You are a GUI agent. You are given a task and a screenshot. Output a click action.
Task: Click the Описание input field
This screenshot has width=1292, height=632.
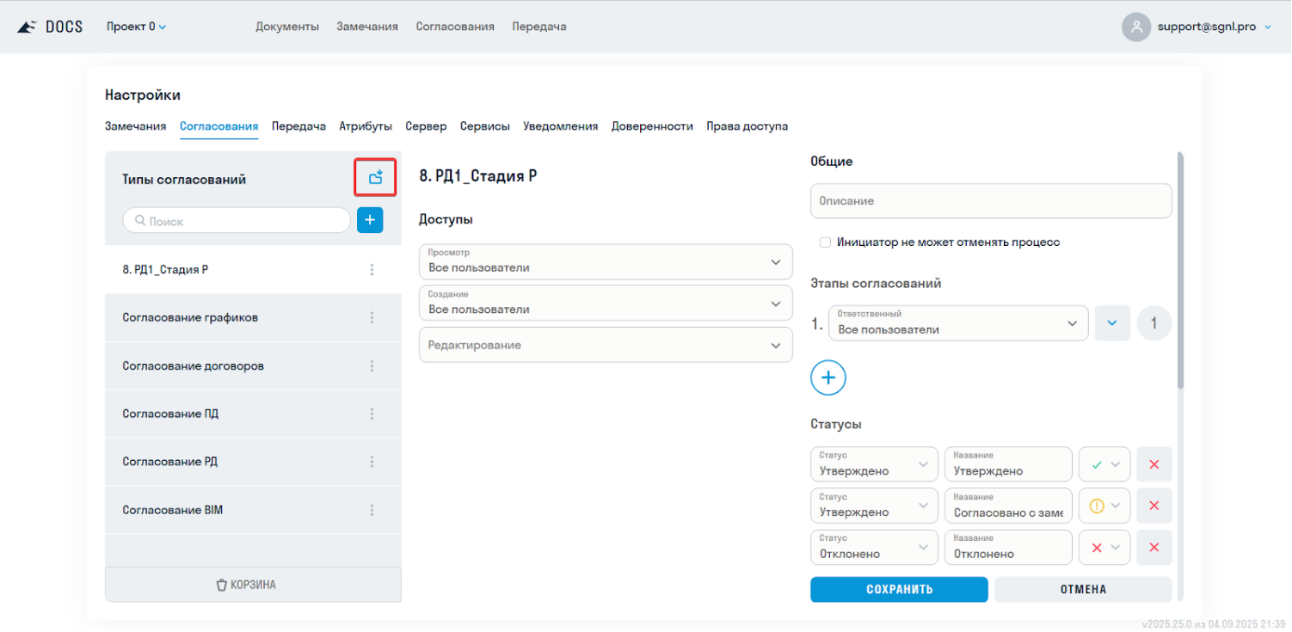tap(990, 200)
